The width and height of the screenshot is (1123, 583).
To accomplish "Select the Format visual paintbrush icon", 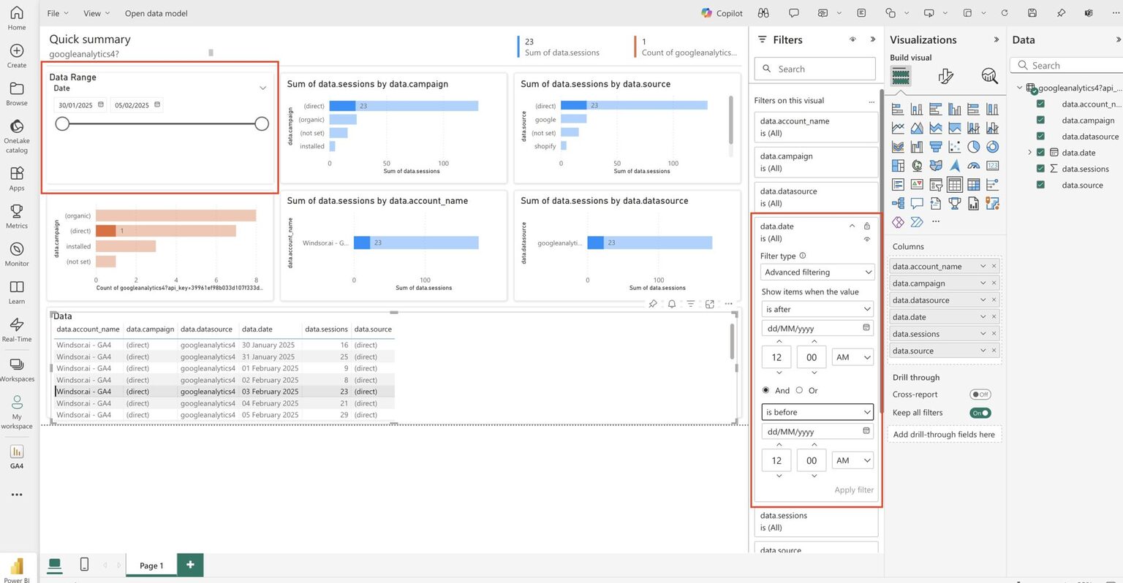I will (945, 76).
